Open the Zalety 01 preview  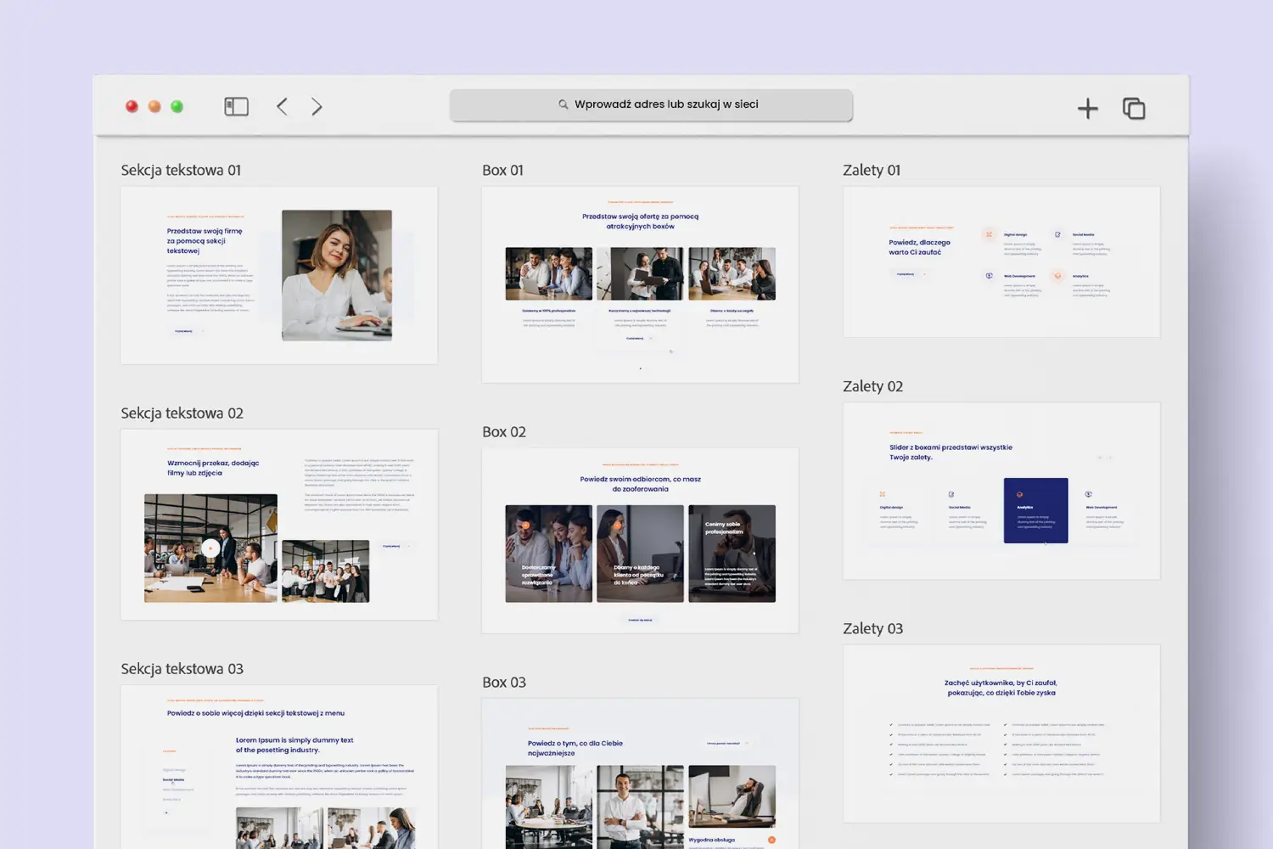[x=1001, y=261]
